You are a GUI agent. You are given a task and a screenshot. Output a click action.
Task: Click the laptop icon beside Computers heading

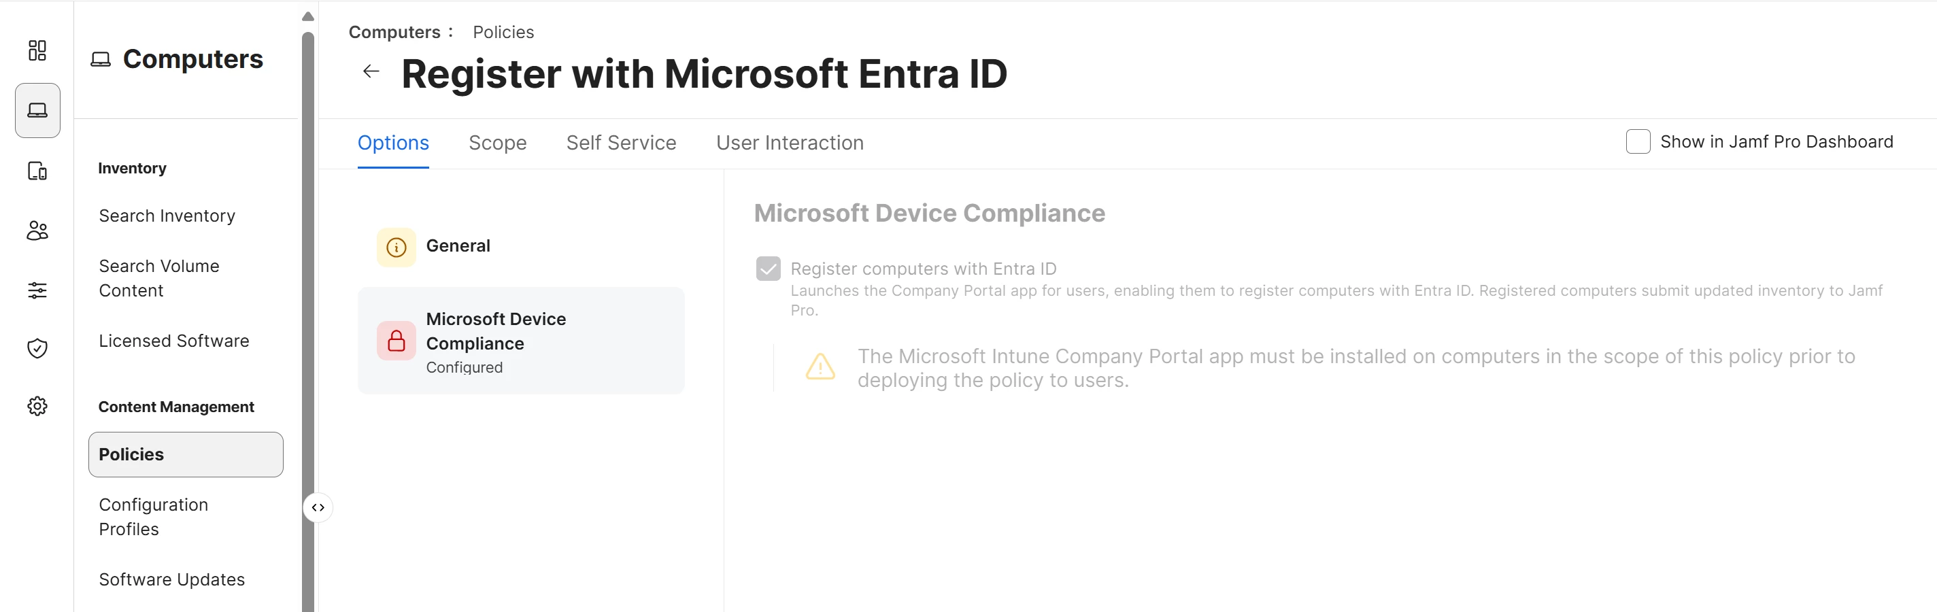point(101,59)
